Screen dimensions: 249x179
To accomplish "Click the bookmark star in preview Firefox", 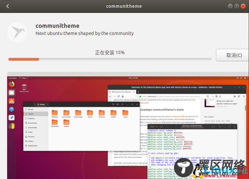I will 220,96.
